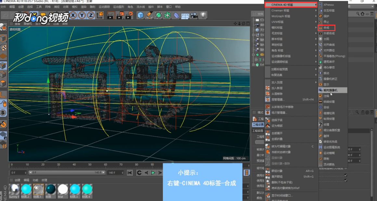Select the Sunny material thumbnail
Screen dimensions: 377x201
[x=14, y=191]
